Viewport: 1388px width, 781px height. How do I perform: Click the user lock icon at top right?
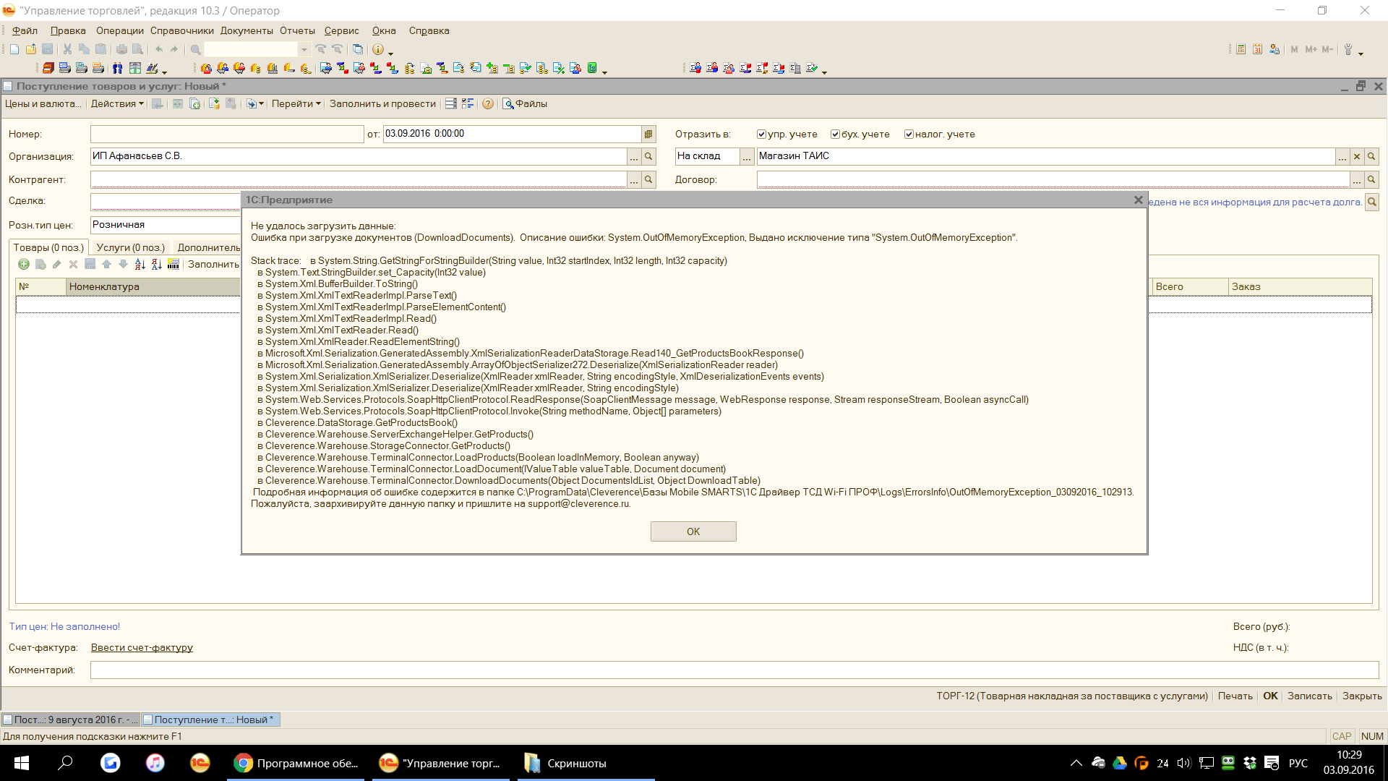coord(1275,49)
